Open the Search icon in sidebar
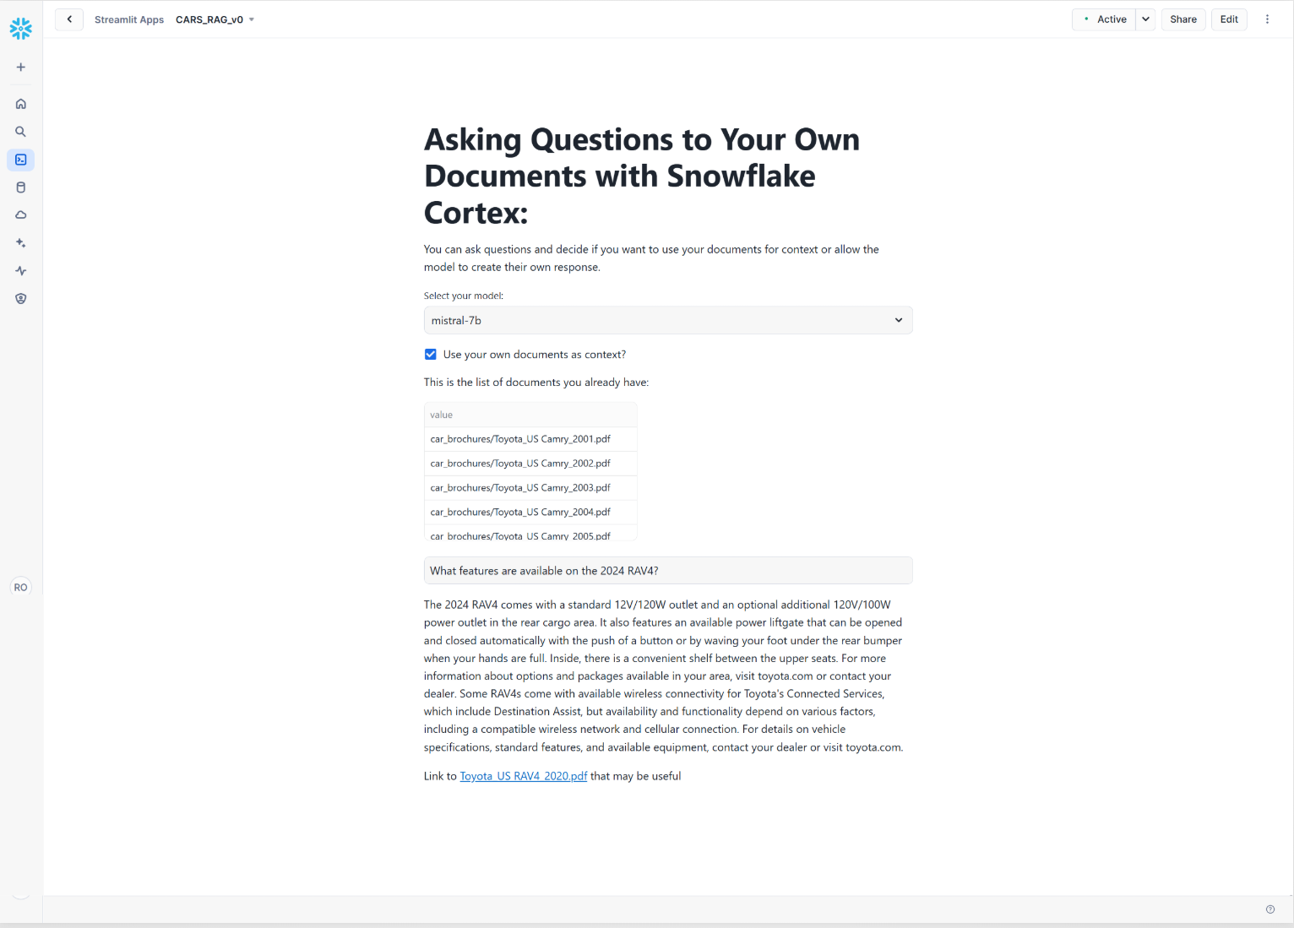1294x928 pixels. coord(21,132)
